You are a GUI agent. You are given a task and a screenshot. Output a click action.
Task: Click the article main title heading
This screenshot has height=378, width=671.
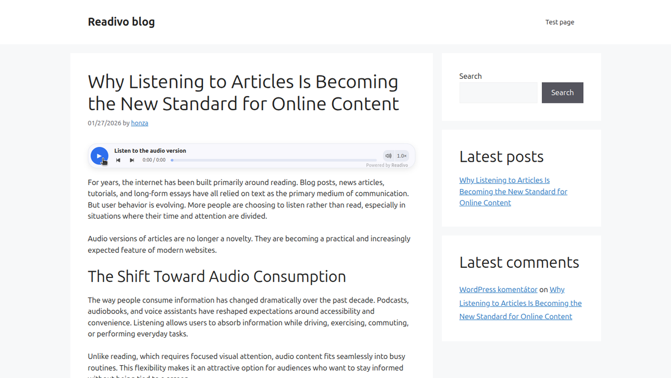tap(244, 92)
